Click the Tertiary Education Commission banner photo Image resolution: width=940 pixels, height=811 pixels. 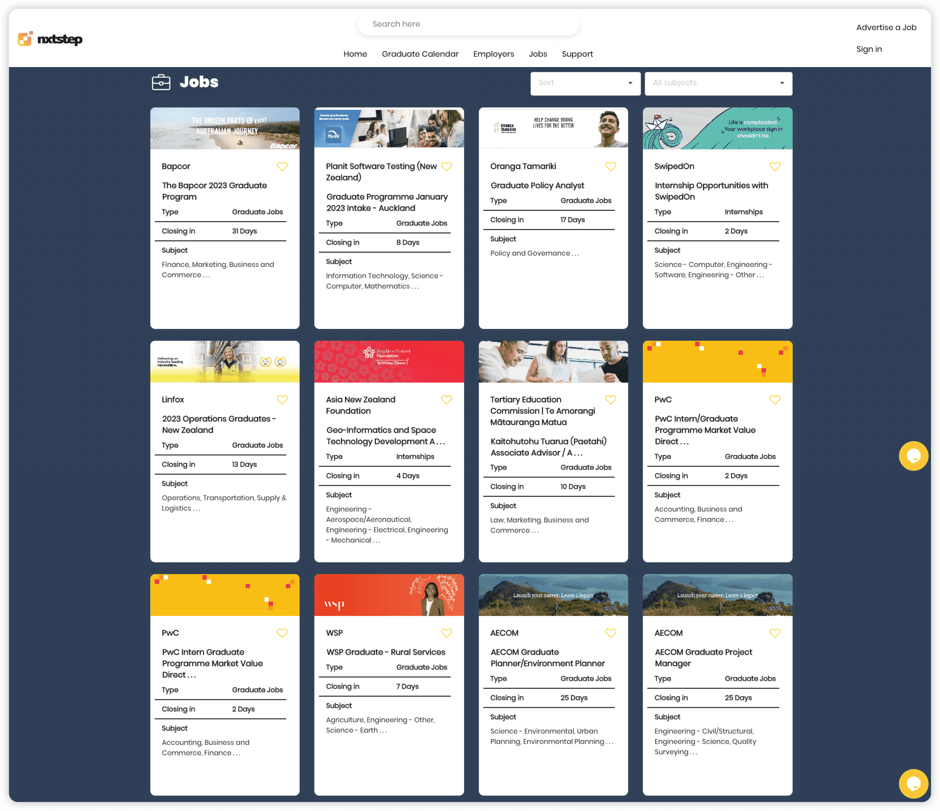click(553, 362)
